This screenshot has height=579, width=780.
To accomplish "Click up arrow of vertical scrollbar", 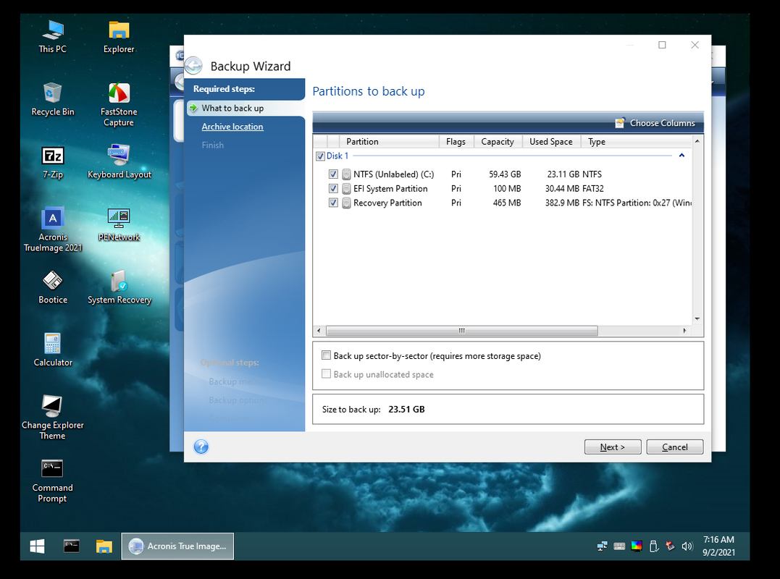I will pos(697,141).
